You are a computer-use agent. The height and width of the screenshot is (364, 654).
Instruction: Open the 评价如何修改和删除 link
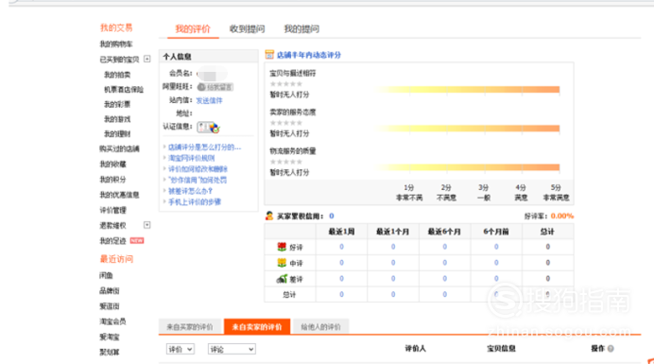click(198, 169)
